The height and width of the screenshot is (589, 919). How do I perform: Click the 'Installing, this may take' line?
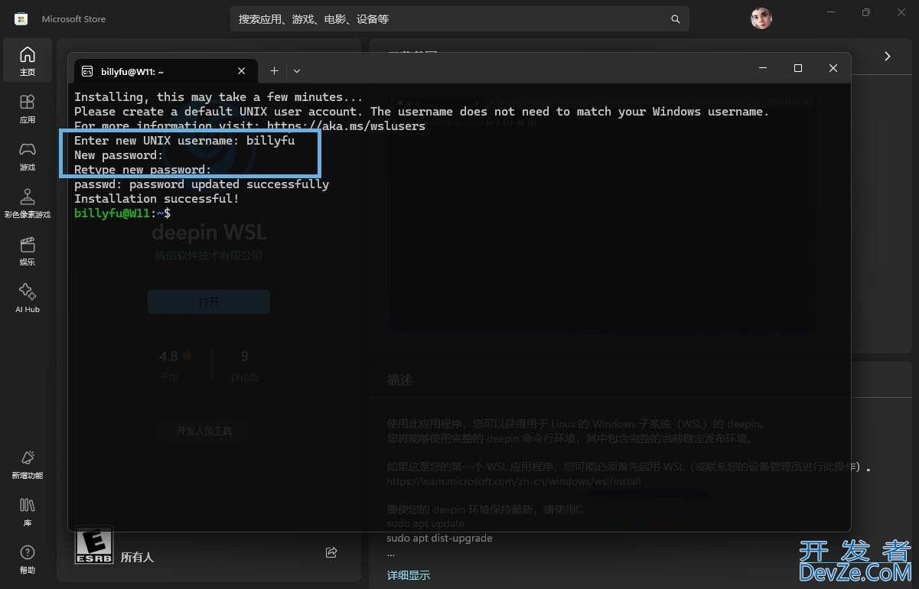pos(219,97)
